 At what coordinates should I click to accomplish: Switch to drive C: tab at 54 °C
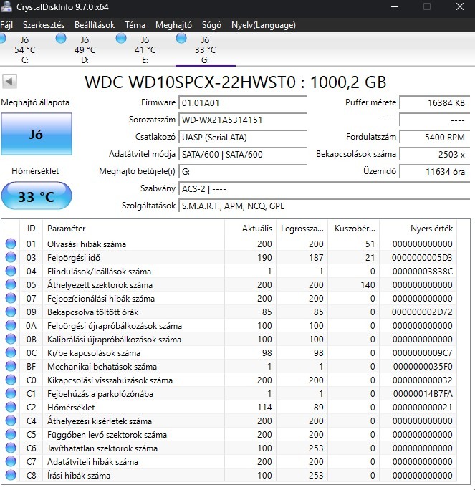(x=25, y=49)
